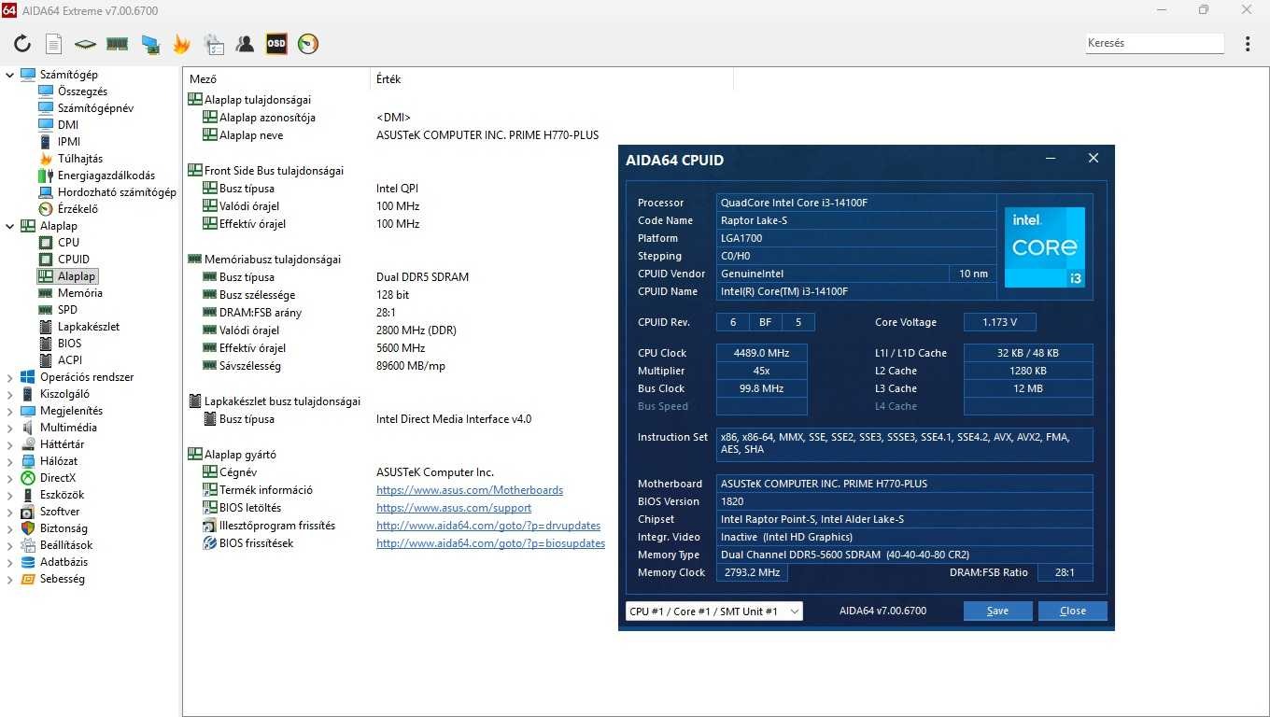Open the CPU core selector dropdown
This screenshot has width=1270, height=717.
tap(713, 612)
